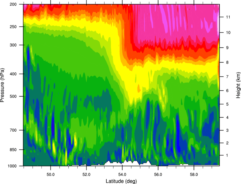Click the 52.0 latitude tick label
Image resolution: width=241 pixels, height=184 pixels.
[x=86, y=175]
